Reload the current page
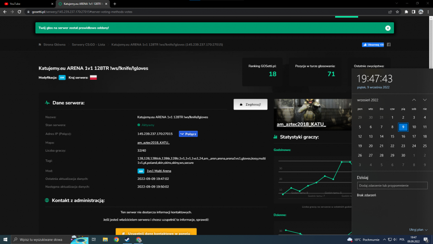433x244 pixels. click(19, 12)
